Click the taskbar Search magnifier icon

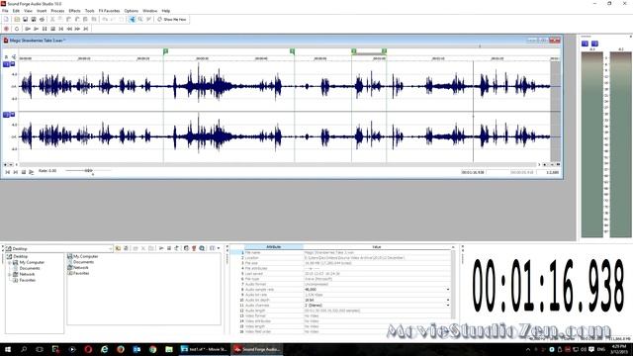click(24, 349)
